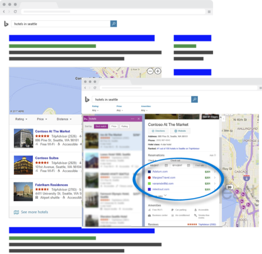262x254 pixels.
Task: Click the Website button for the hotel
Action: click(x=180, y=131)
